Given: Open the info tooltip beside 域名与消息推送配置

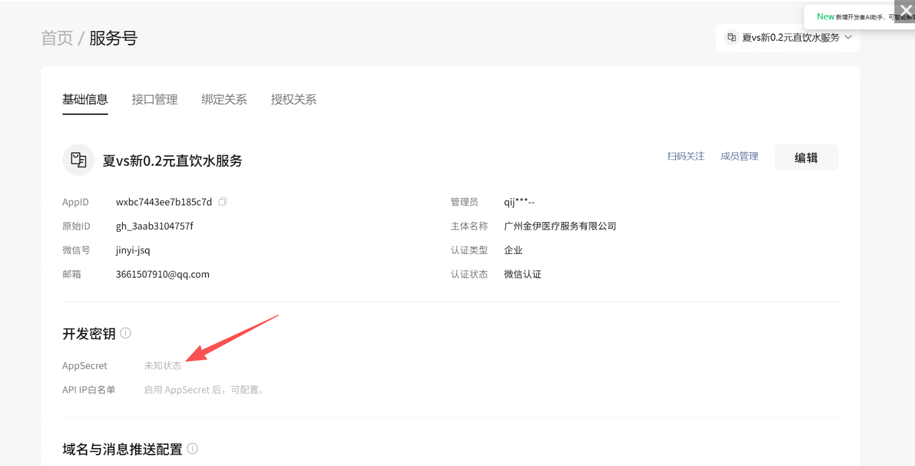Looking at the screenshot, I should [192, 448].
